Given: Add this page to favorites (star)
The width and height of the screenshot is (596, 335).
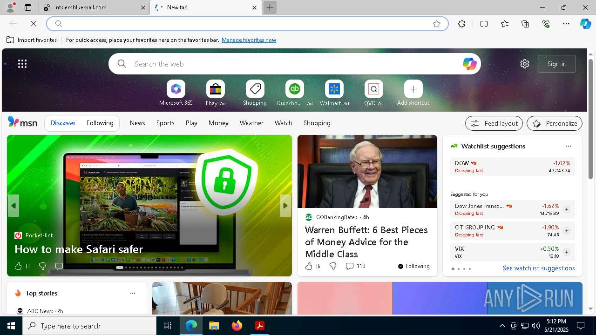Looking at the screenshot, I should pyautogui.click(x=436, y=24).
